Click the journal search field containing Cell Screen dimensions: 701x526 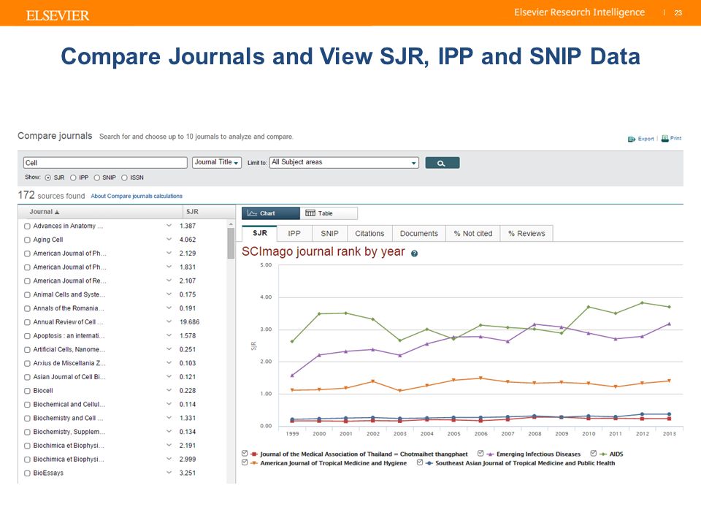[105, 163]
